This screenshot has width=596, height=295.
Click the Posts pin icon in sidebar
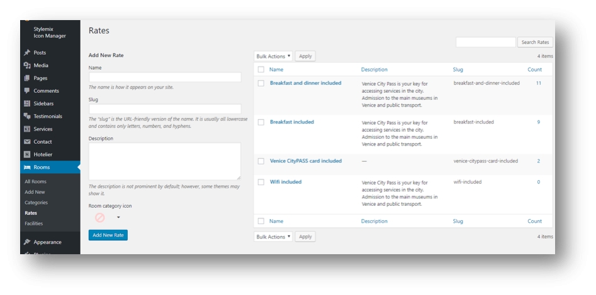(x=27, y=53)
